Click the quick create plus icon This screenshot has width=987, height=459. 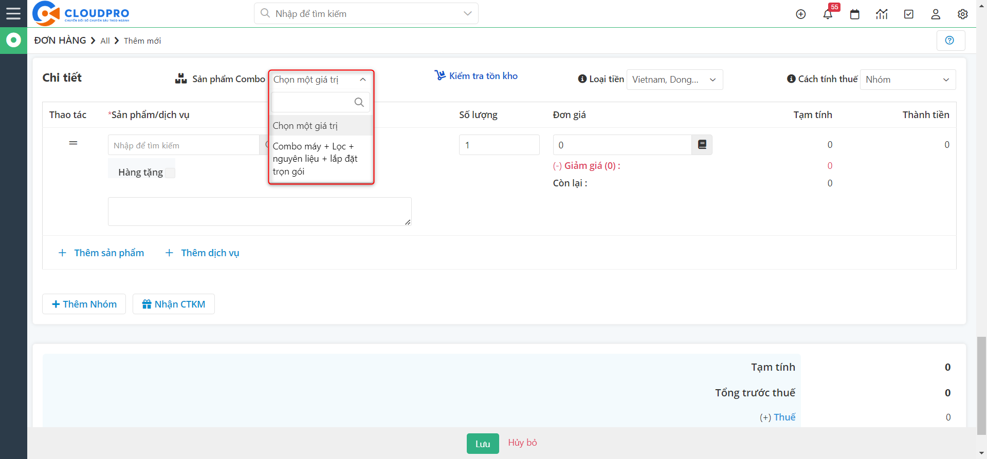click(801, 14)
